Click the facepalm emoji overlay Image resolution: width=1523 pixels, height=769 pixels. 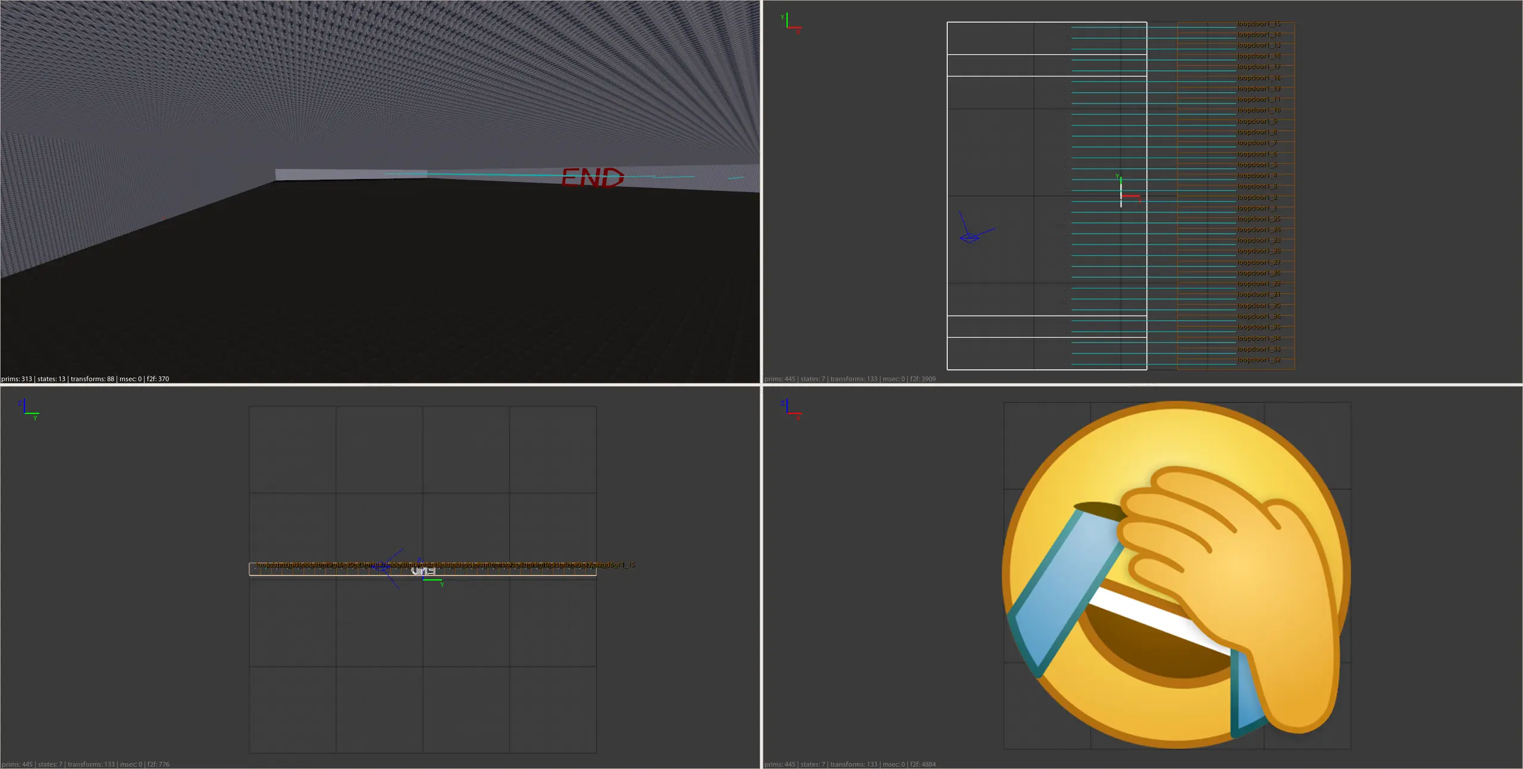(1177, 575)
